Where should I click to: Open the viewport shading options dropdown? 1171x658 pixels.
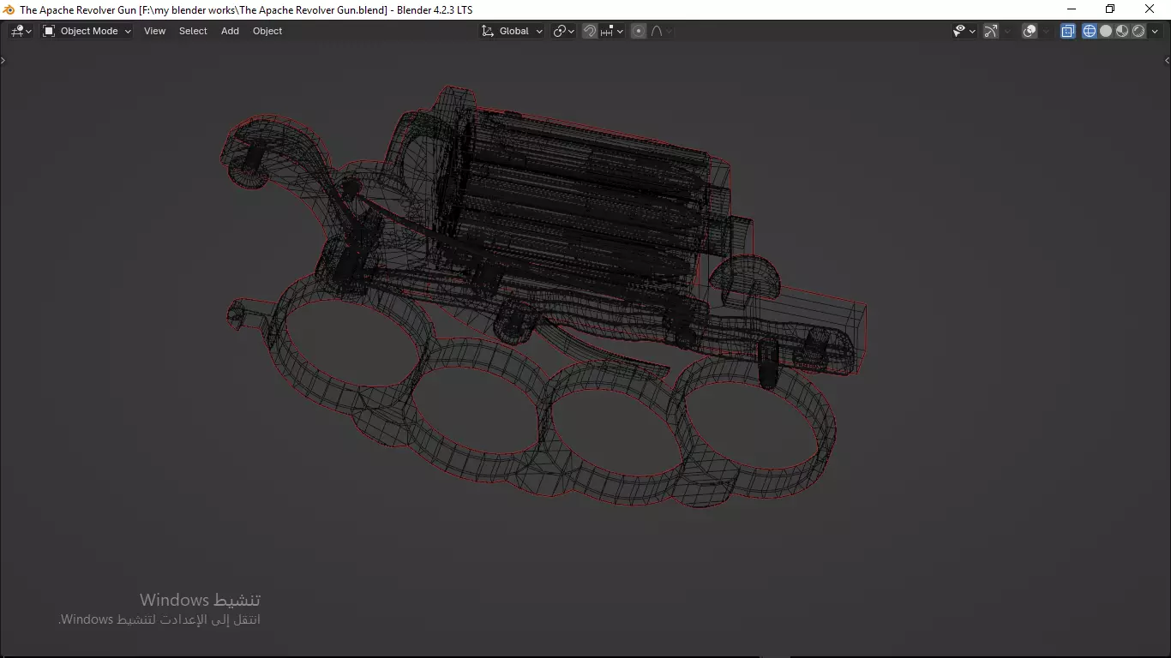click(1155, 31)
